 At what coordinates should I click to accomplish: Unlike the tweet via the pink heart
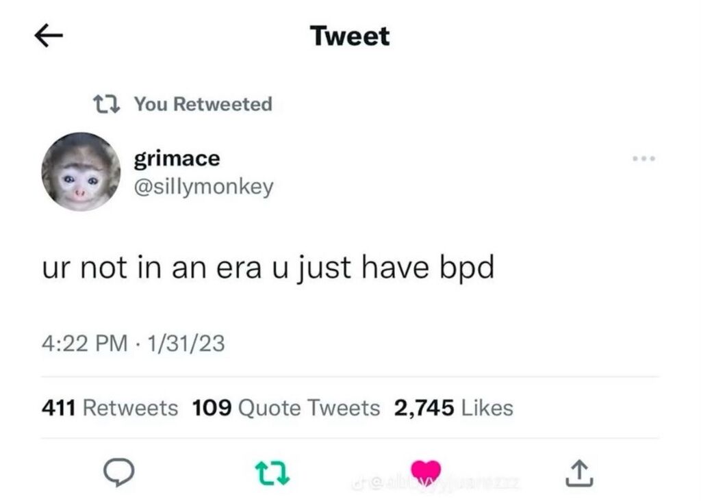pyautogui.click(x=425, y=472)
